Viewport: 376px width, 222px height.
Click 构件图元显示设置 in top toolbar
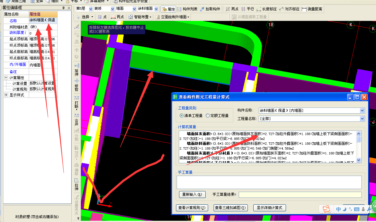click(x=130, y=1)
